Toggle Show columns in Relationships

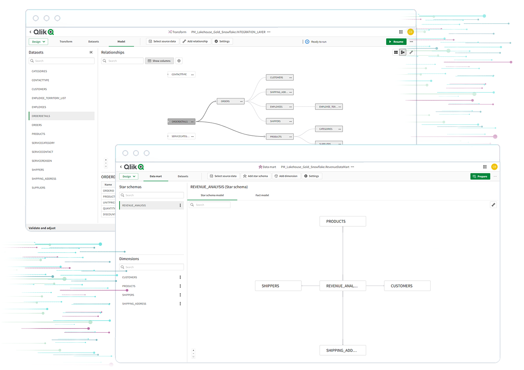159,61
